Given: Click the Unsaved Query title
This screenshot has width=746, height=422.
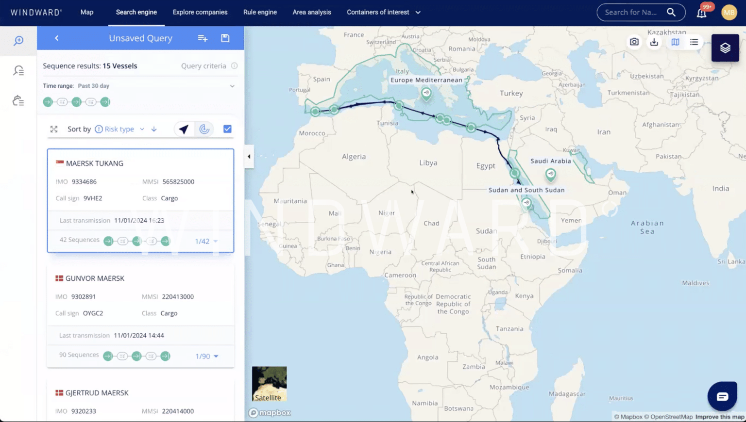Looking at the screenshot, I should pyautogui.click(x=140, y=38).
